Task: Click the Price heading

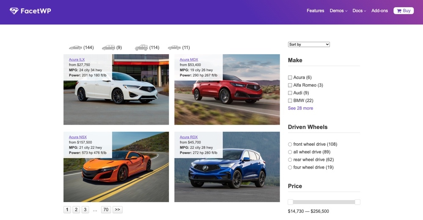Action: (295, 186)
